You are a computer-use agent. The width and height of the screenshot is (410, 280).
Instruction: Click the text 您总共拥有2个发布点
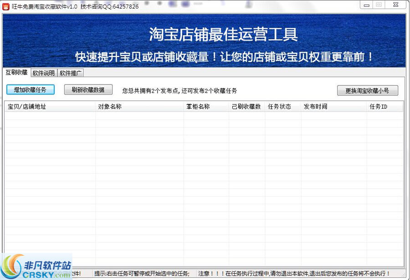coord(150,91)
